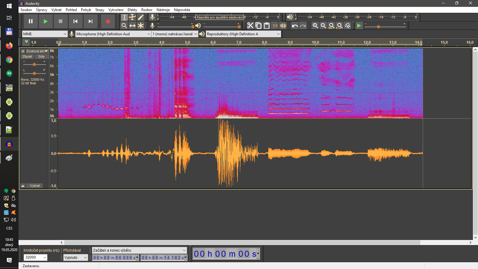Cut the selection with scissors icon
This screenshot has width=478, height=269.
pos(250,25)
